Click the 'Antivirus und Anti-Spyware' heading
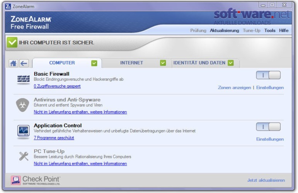The width and height of the screenshot is (298, 193). click(67, 100)
